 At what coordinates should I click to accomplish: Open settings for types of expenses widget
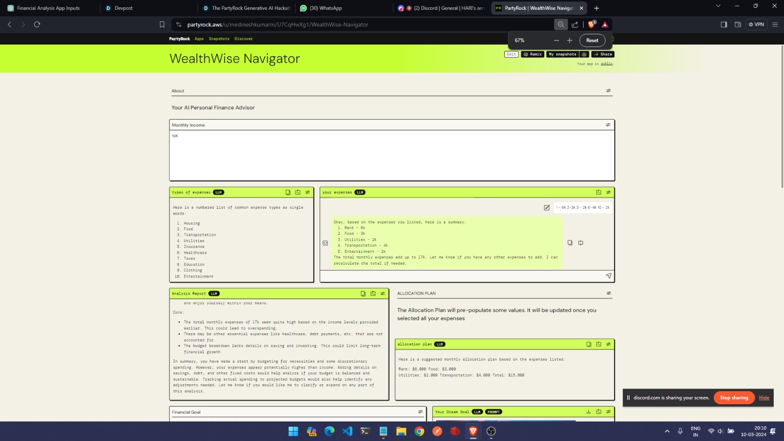tap(308, 192)
